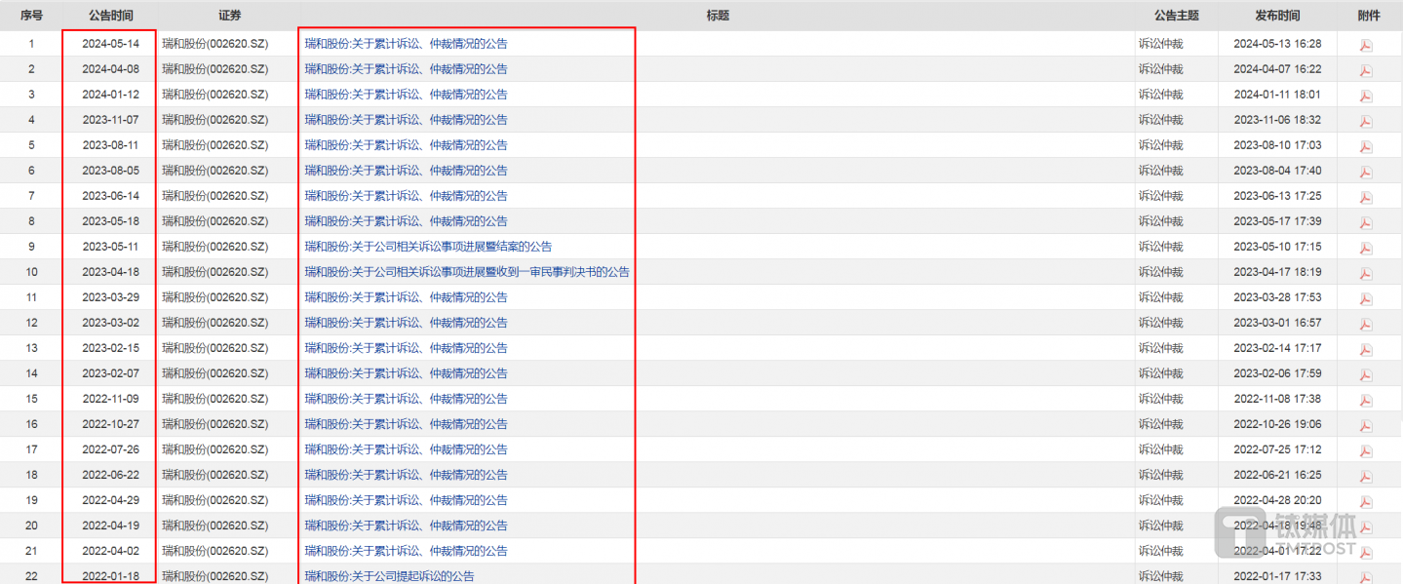Click the 附件 column header
Image resolution: width=1403 pixels, height=584 pixels.
[1369, 16]
